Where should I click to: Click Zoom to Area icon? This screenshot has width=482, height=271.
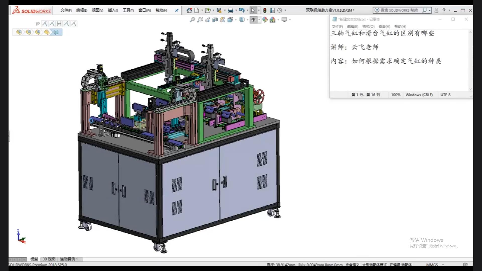click(200, 20)
